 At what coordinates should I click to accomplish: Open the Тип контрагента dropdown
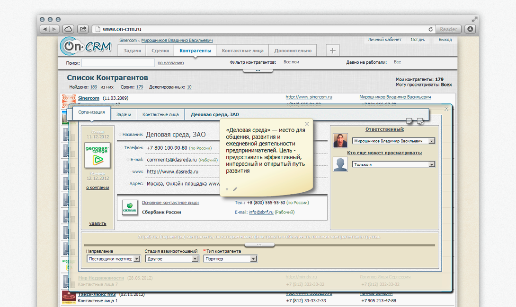point(231,259)
